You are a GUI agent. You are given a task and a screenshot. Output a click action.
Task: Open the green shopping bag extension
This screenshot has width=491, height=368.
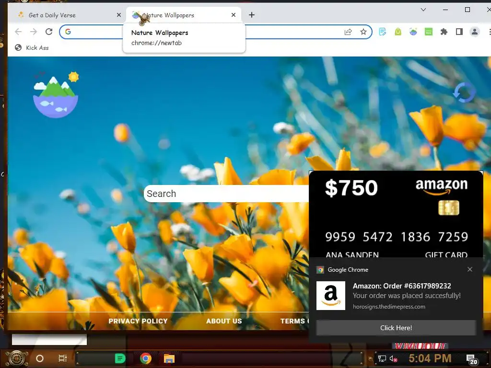pyautogui.click(x=397, y=32)
